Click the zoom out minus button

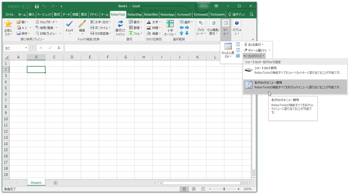210,189
